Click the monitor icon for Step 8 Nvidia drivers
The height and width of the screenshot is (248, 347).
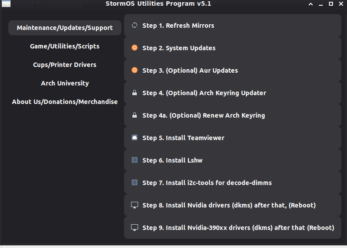point(135,205)
